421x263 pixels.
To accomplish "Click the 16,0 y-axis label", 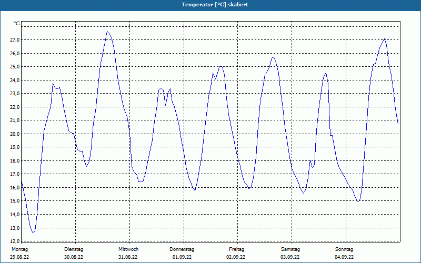I will coord(15,187).
